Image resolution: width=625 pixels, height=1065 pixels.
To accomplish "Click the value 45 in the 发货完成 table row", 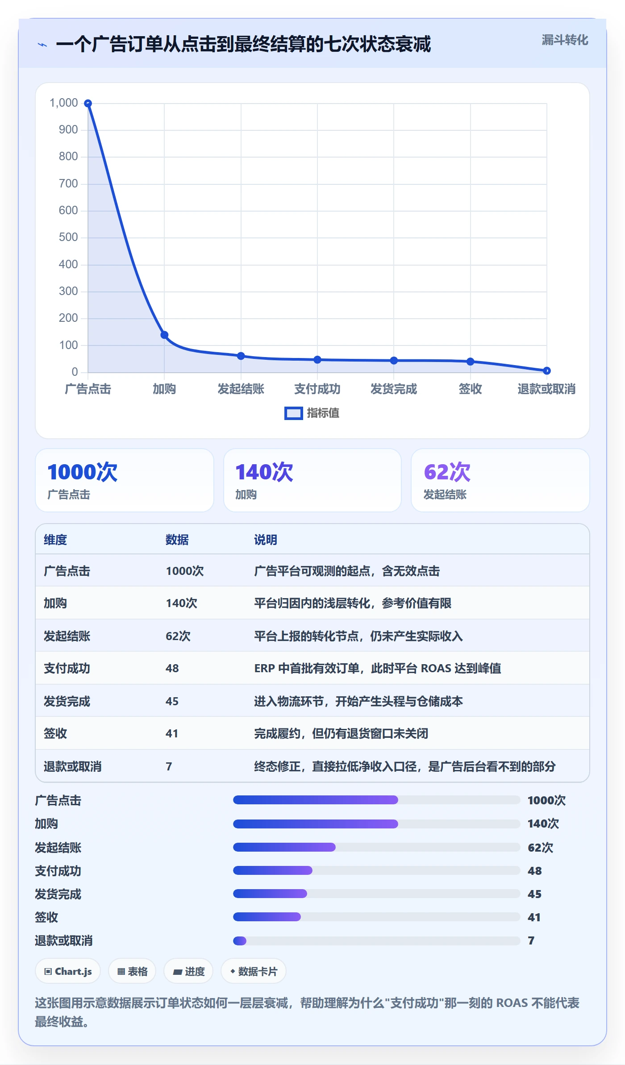I will [x=172, y=701].
